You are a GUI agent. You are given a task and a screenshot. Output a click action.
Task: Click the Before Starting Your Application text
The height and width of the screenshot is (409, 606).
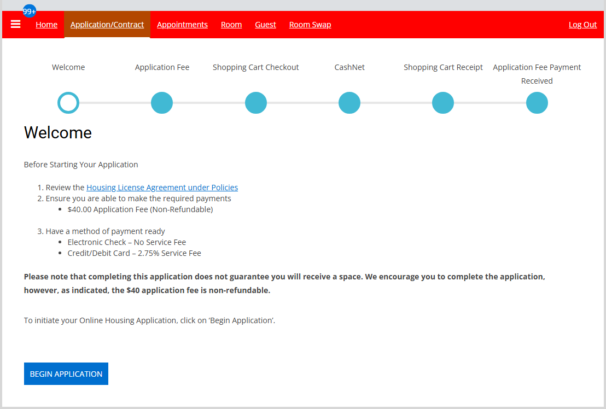81,165
